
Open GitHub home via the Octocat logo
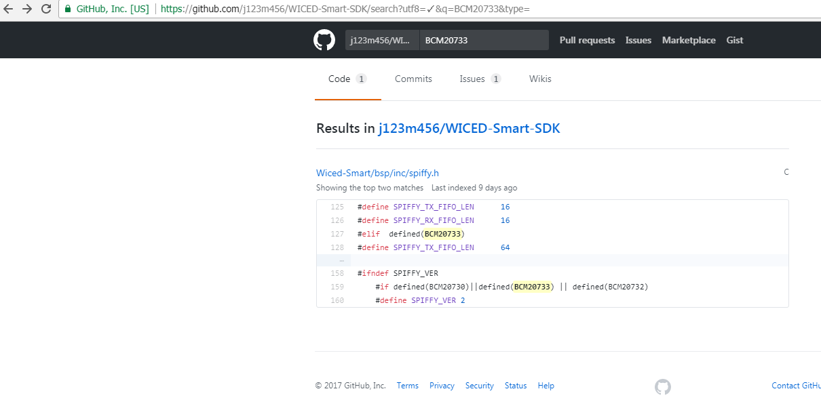tap(324, 39)
